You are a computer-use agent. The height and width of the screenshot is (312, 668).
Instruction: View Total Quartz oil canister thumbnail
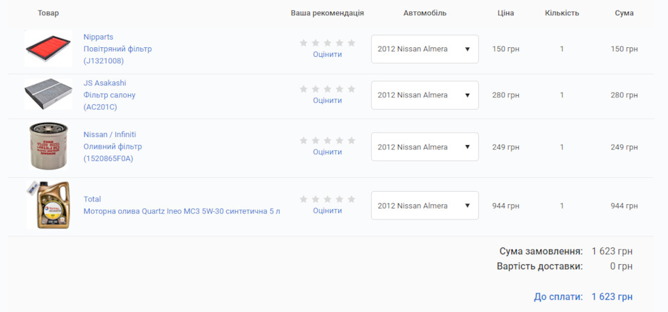48,205
